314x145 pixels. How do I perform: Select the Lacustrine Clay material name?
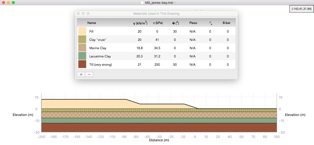(x=100, y=56)
